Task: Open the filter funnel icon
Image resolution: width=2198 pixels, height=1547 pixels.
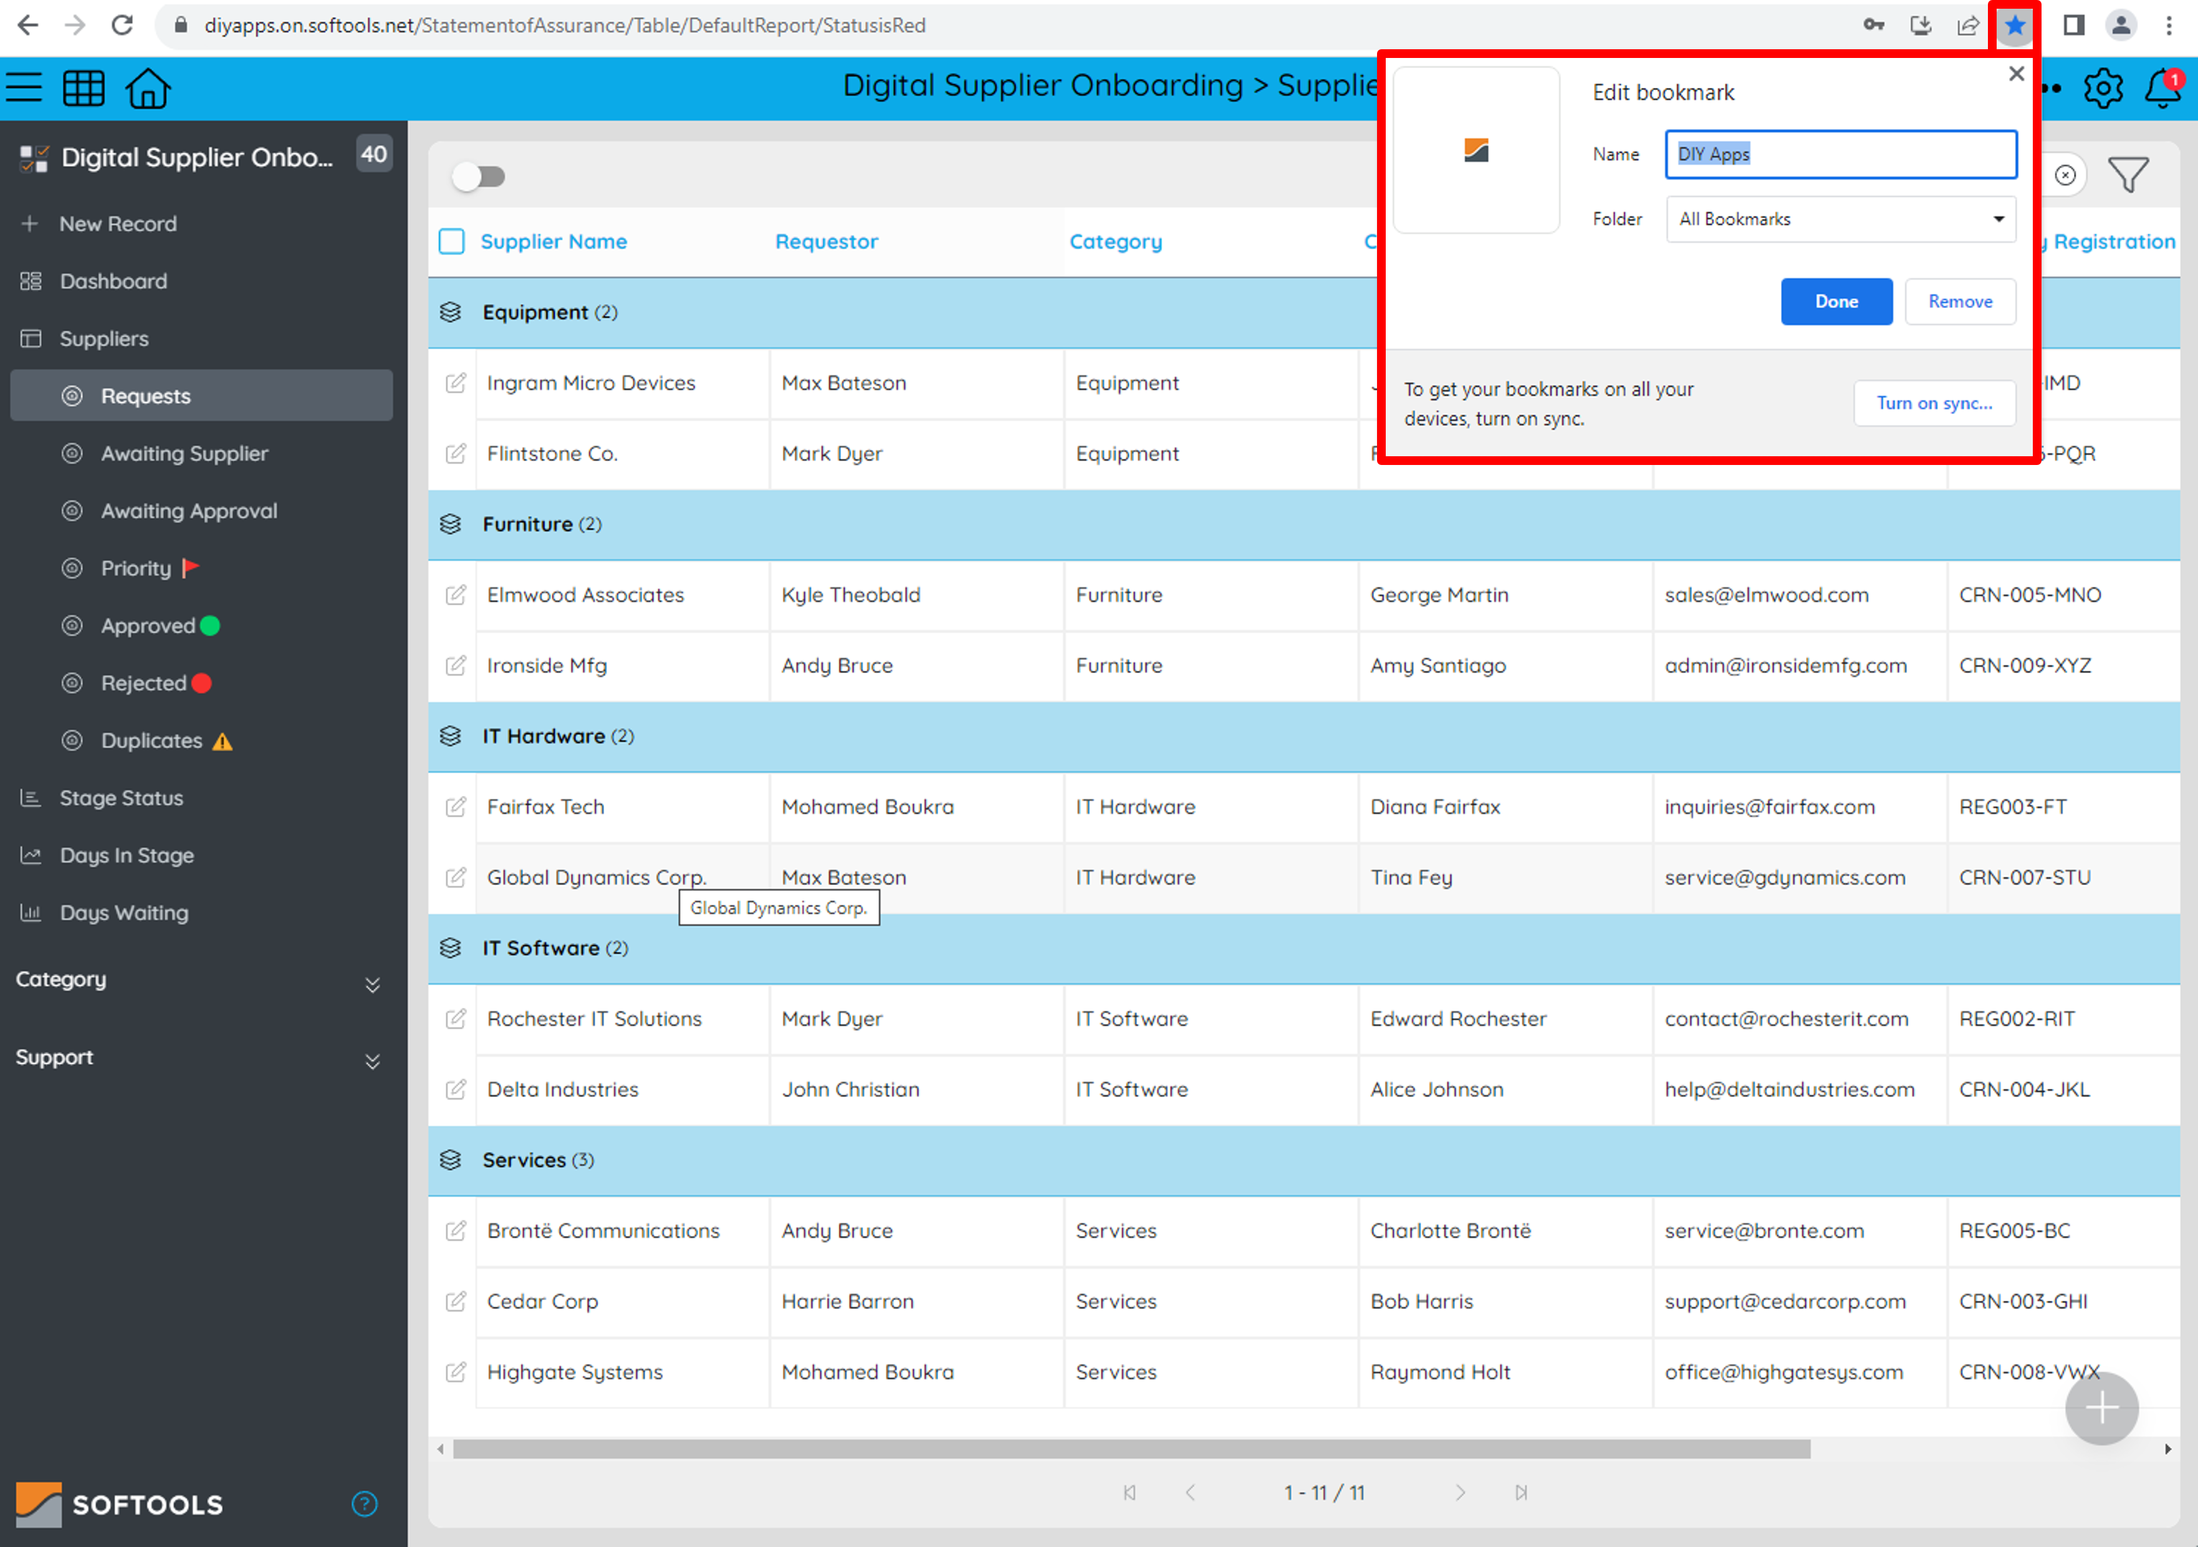Action: tap(2128, 175)
